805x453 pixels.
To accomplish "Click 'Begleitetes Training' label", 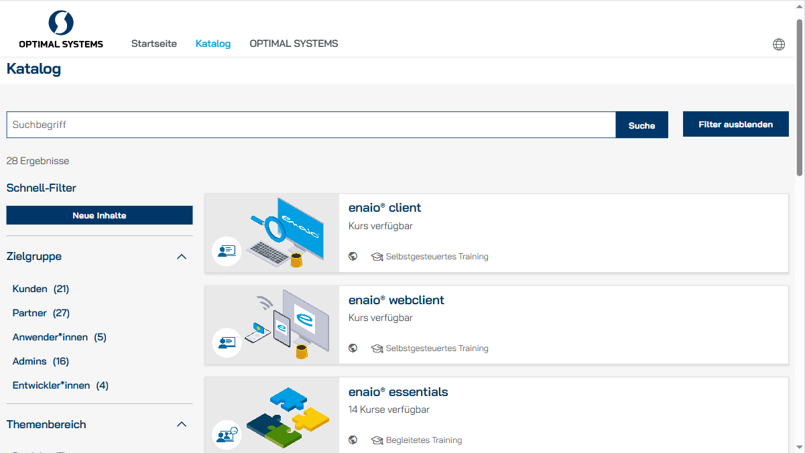I will pos(424,440).
